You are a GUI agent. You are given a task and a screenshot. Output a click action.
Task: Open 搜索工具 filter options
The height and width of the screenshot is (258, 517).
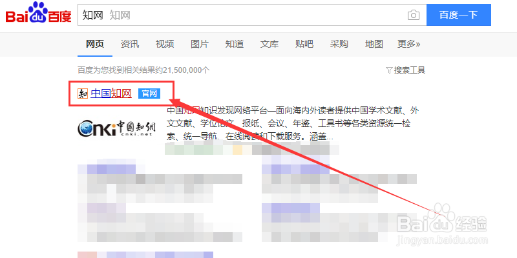pos(410,70)
